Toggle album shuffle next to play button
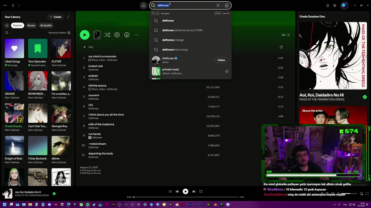This screenshot has height=208, width=371. (107, 35)
